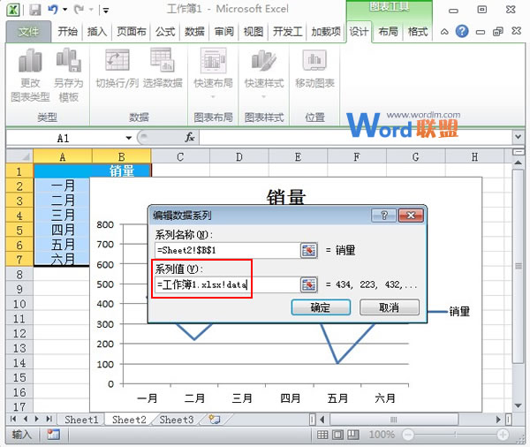Click the zoom out minus button
This screenshot has width=530, height=447.
click(408, 435)
